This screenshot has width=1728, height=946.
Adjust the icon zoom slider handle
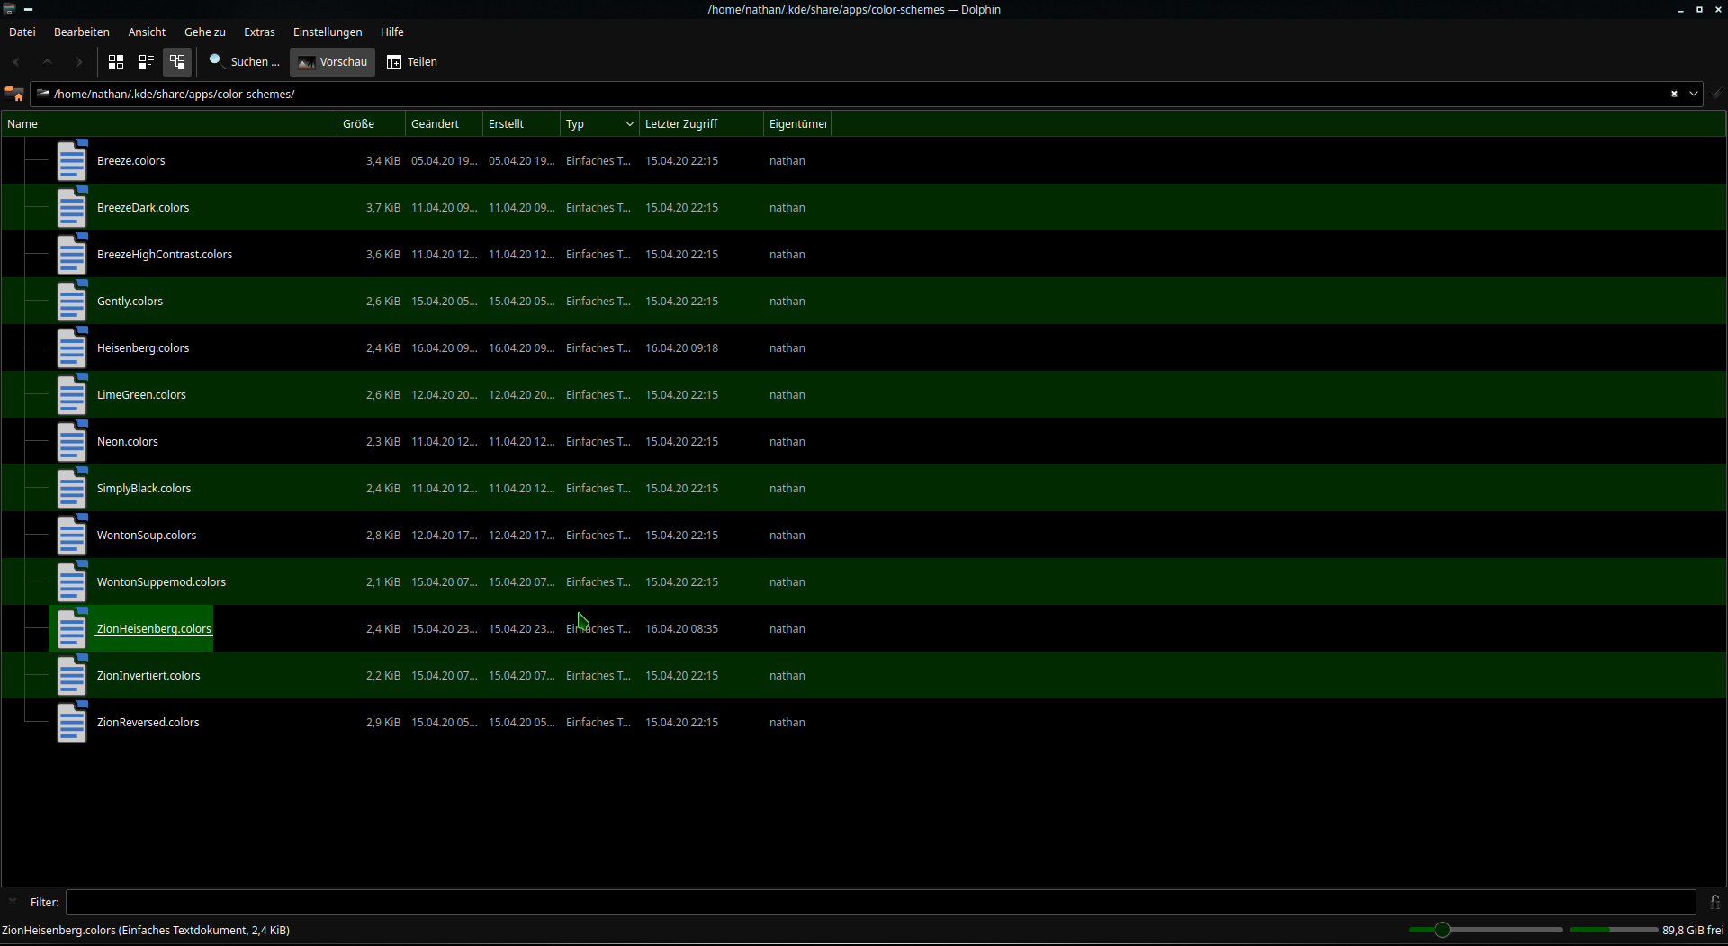coord(1443,931)
